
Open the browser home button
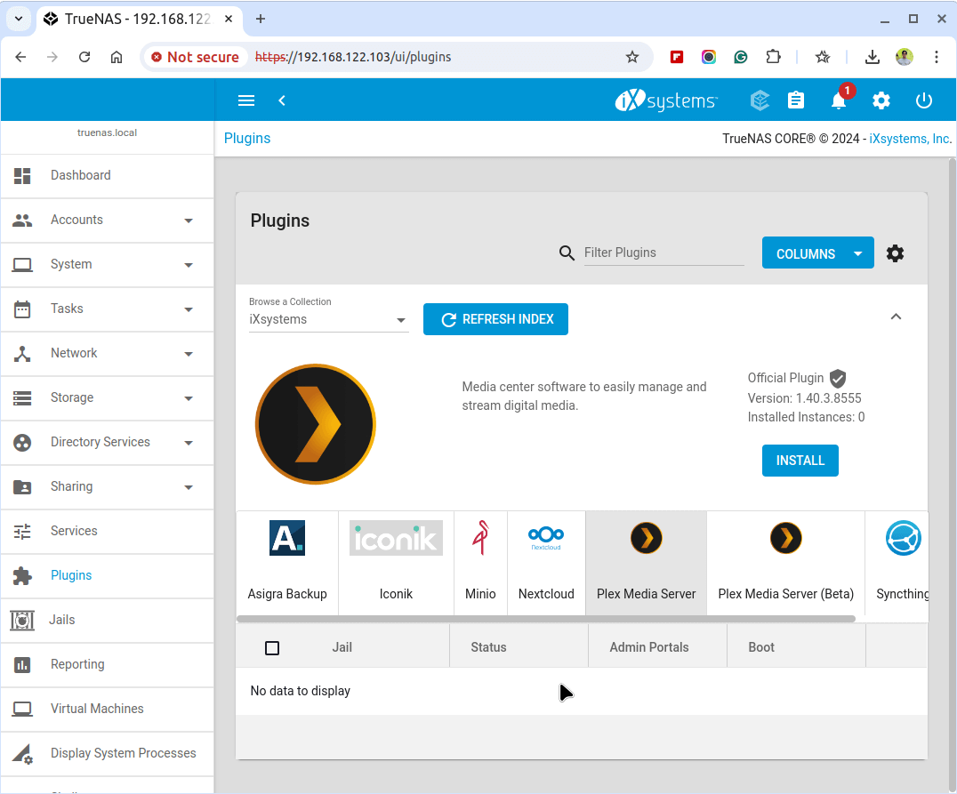click(x=116, y=57)
